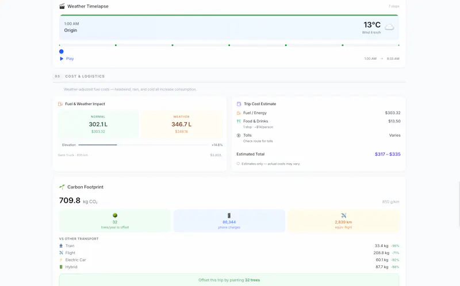Viewport: 460px width, 286px height.
Task: Click the clapperboard icon beside Weather Timelapse
Action: tap(62, 6)
